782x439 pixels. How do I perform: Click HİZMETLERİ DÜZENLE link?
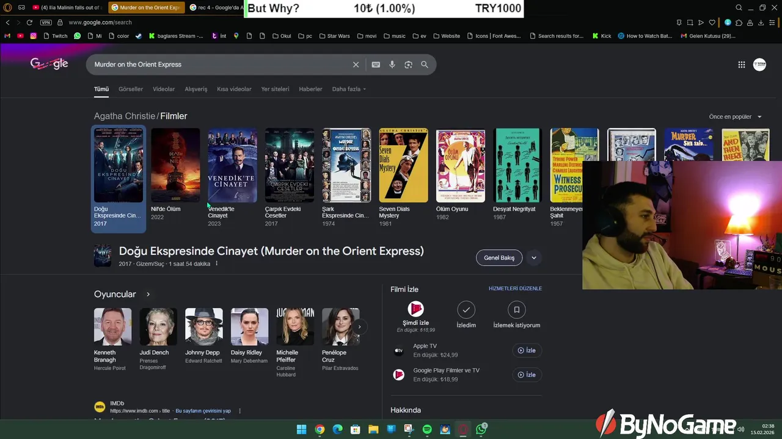[x=515, y=288]
